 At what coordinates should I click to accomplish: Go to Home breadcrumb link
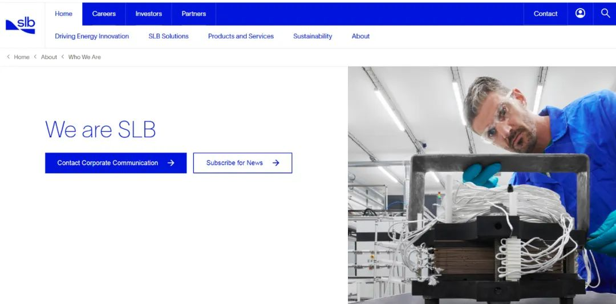click(22, 57)
